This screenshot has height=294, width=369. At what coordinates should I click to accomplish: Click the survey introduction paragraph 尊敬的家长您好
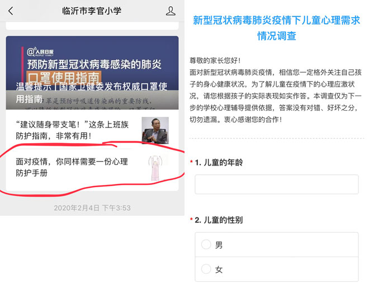[275, 90]
